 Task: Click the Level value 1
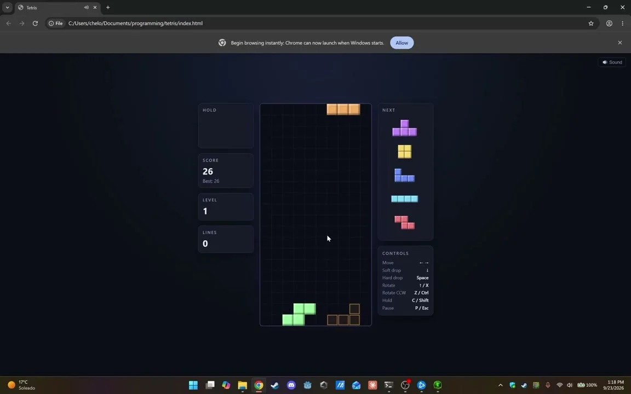pyautogui.click(x=205, y=211)
